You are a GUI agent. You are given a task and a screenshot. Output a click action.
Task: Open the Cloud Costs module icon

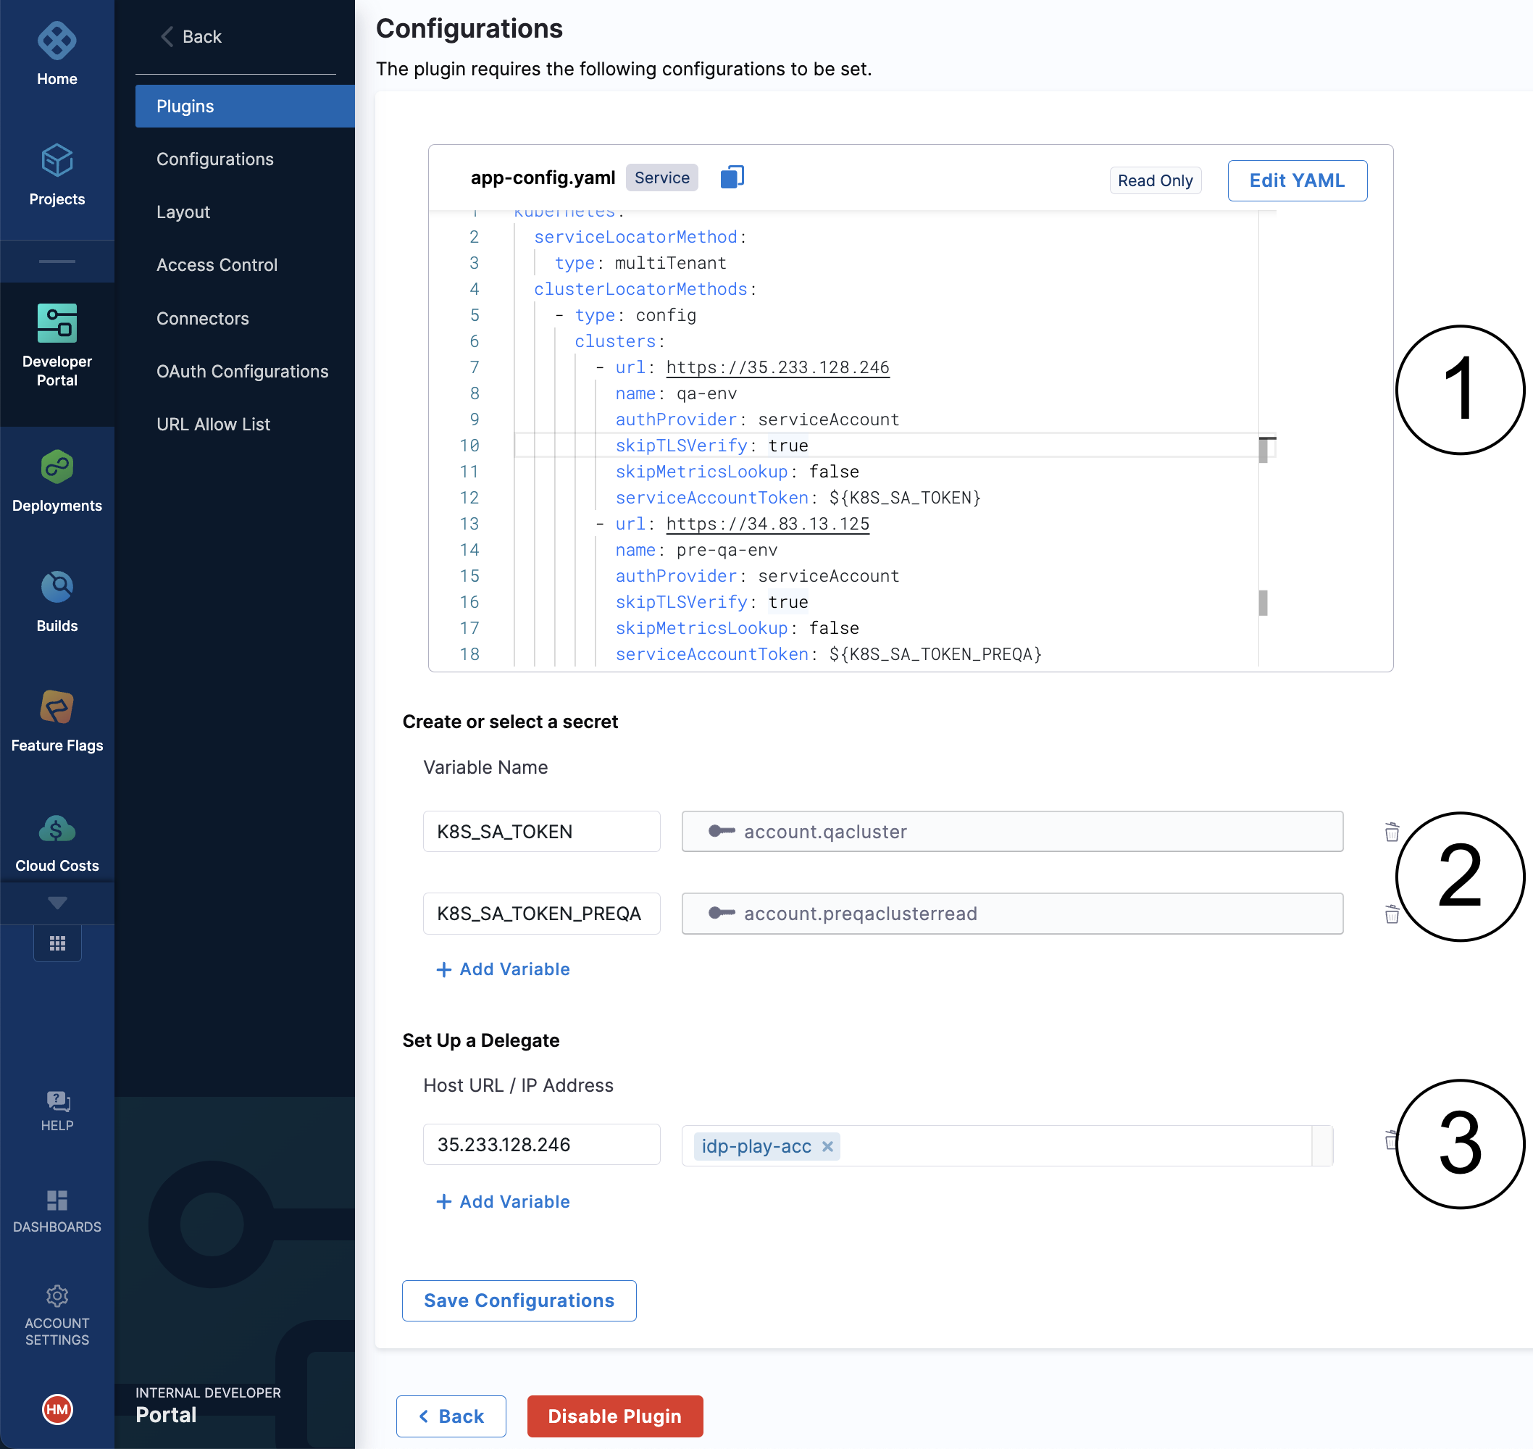57,829
